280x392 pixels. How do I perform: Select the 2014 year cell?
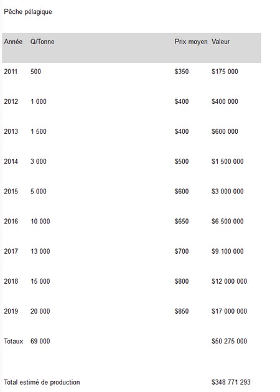click(x=11, y=162)
